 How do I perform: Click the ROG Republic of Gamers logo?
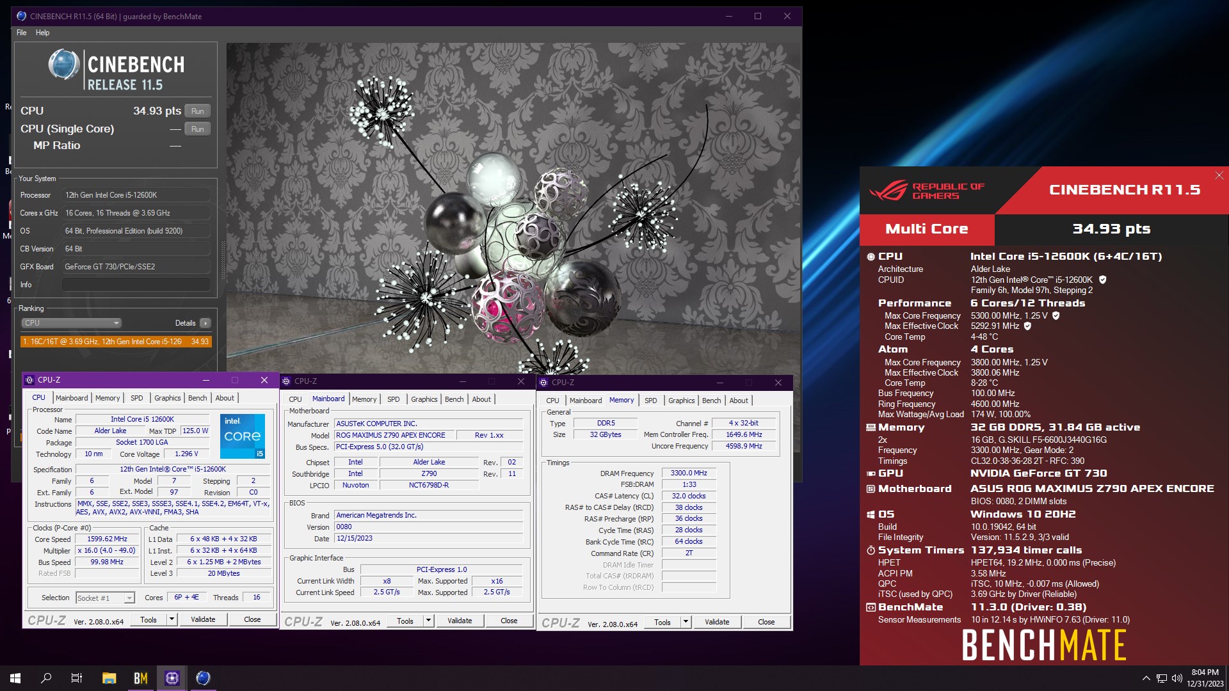point(927,191)
